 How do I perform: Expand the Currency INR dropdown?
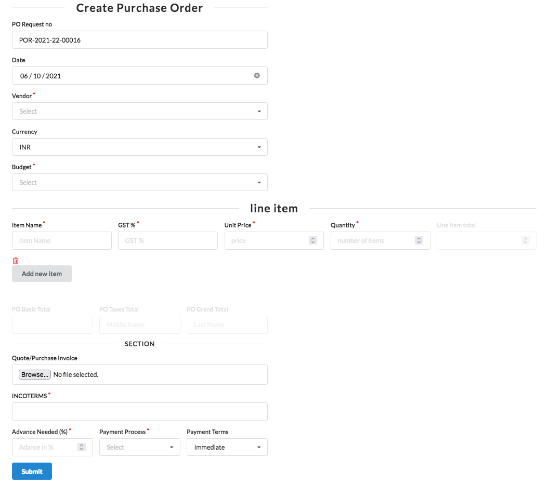(139, 147)
